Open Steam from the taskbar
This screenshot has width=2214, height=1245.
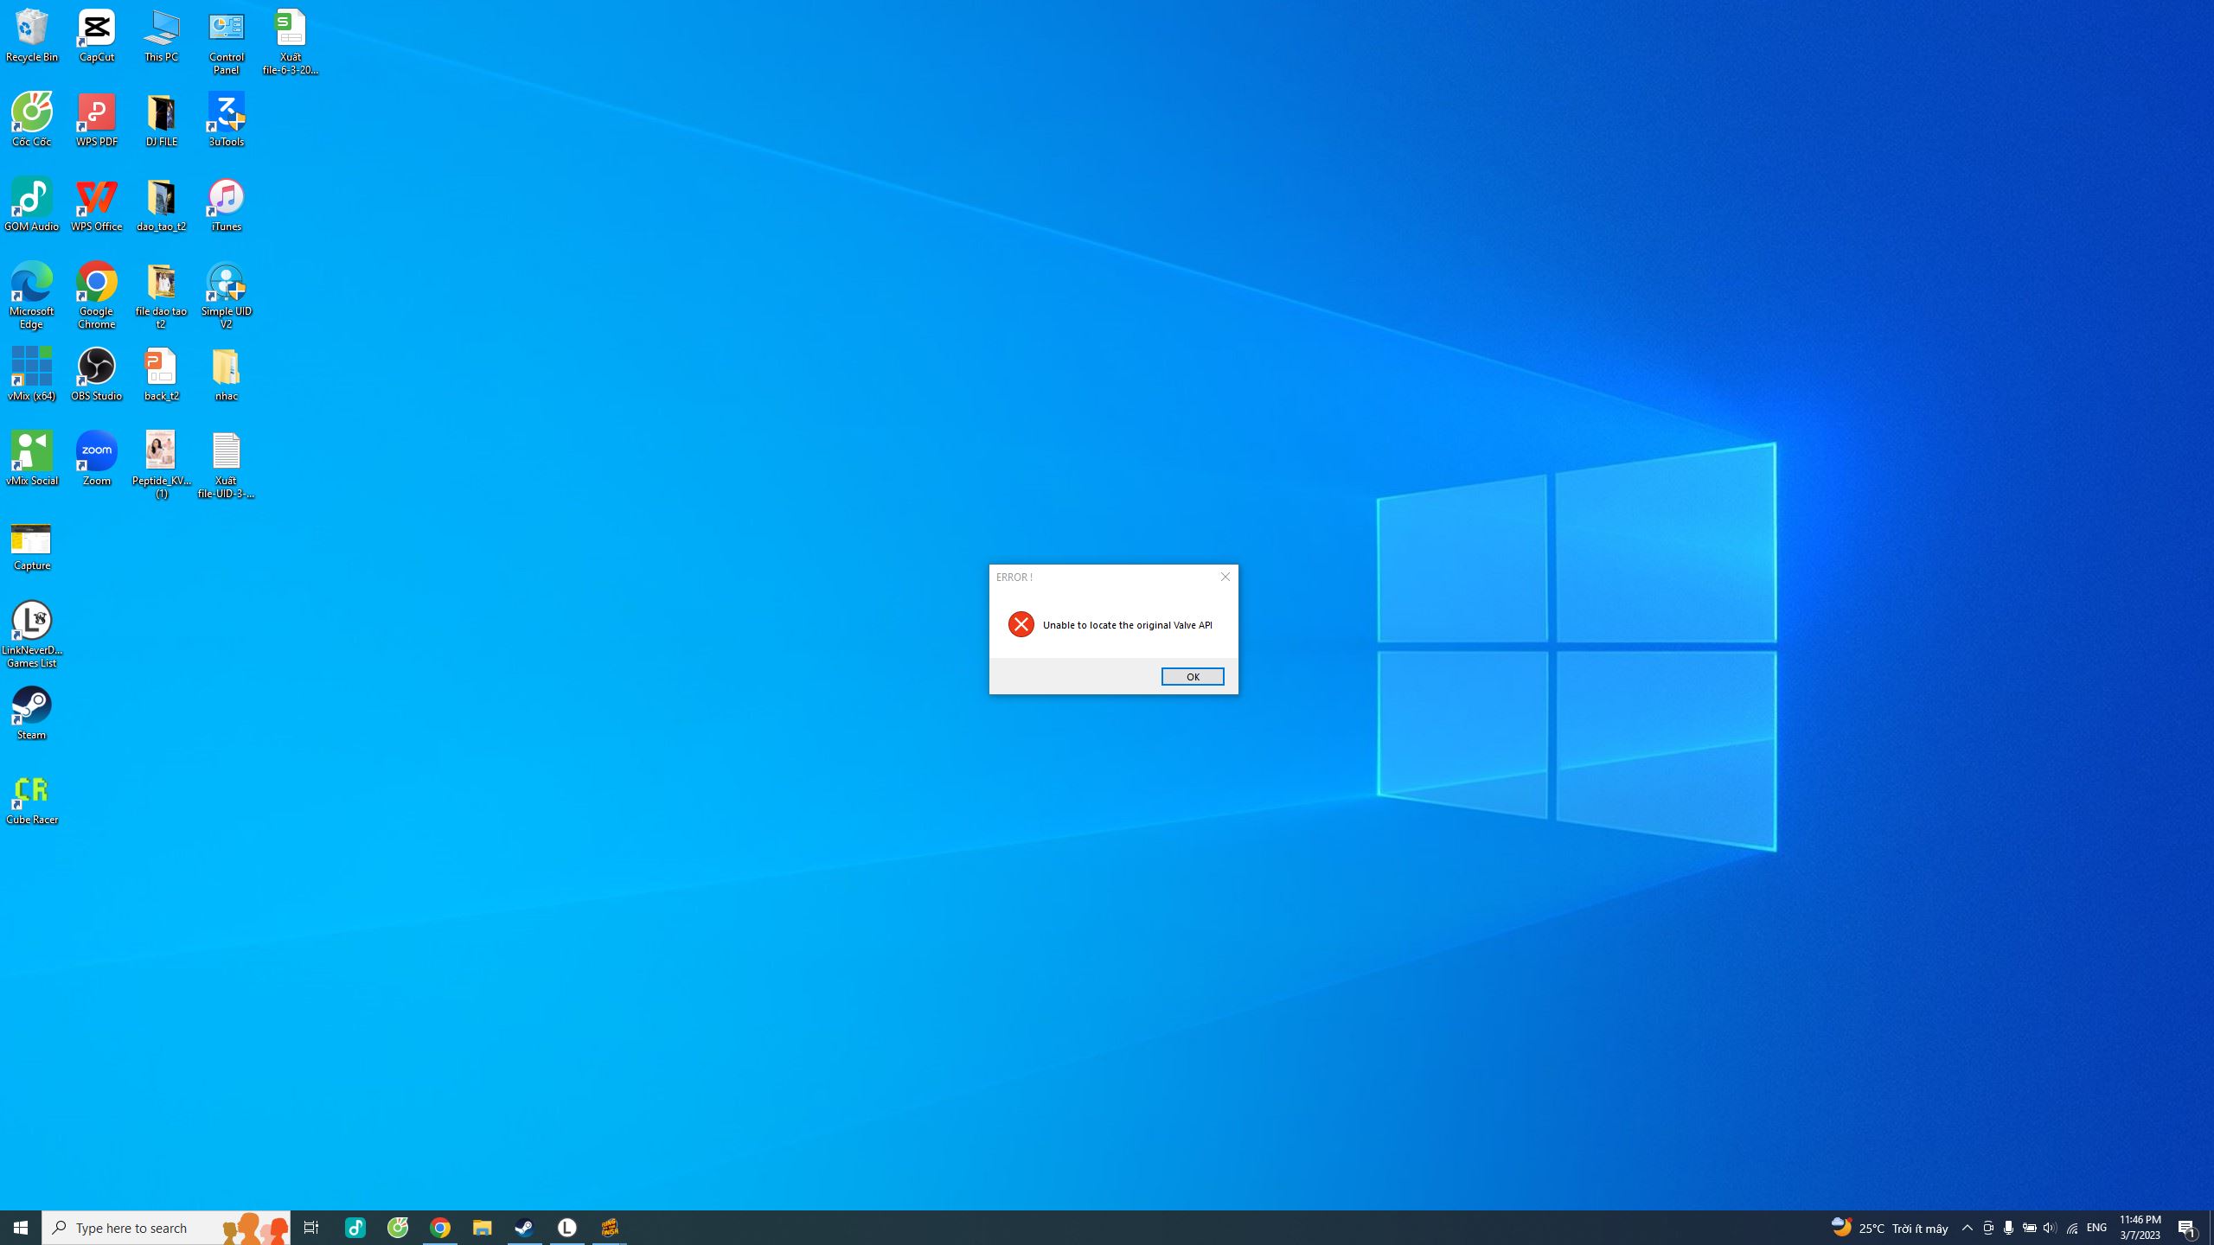coord(524,1227)
